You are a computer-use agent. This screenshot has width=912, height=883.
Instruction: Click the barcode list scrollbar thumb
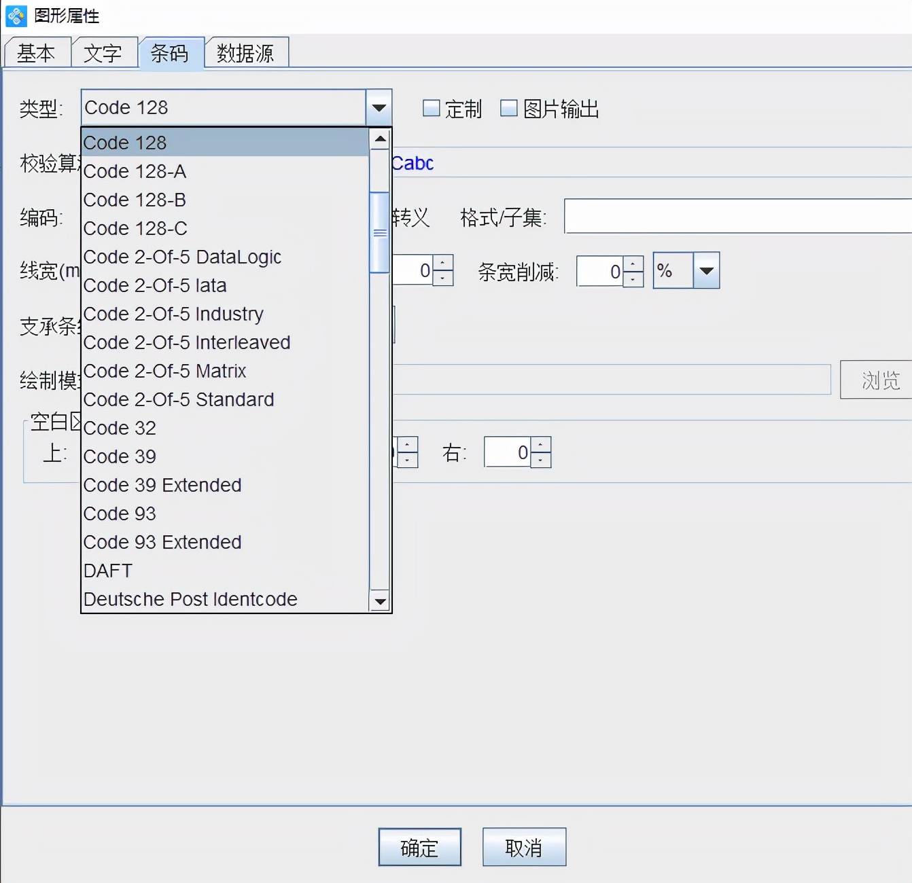click(x=380, y=233)
